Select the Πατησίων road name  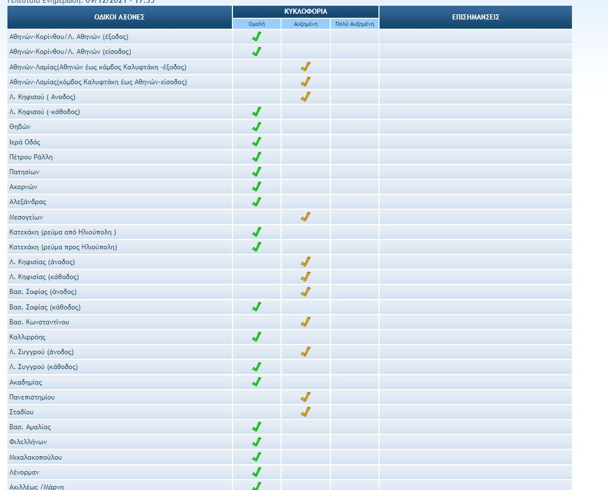pyautogui.click(x=24, y=172)
